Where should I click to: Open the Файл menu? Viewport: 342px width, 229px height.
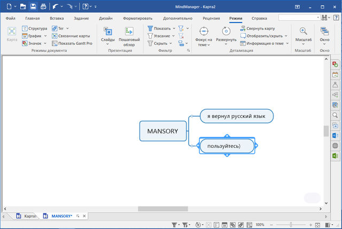coord(11,18)
